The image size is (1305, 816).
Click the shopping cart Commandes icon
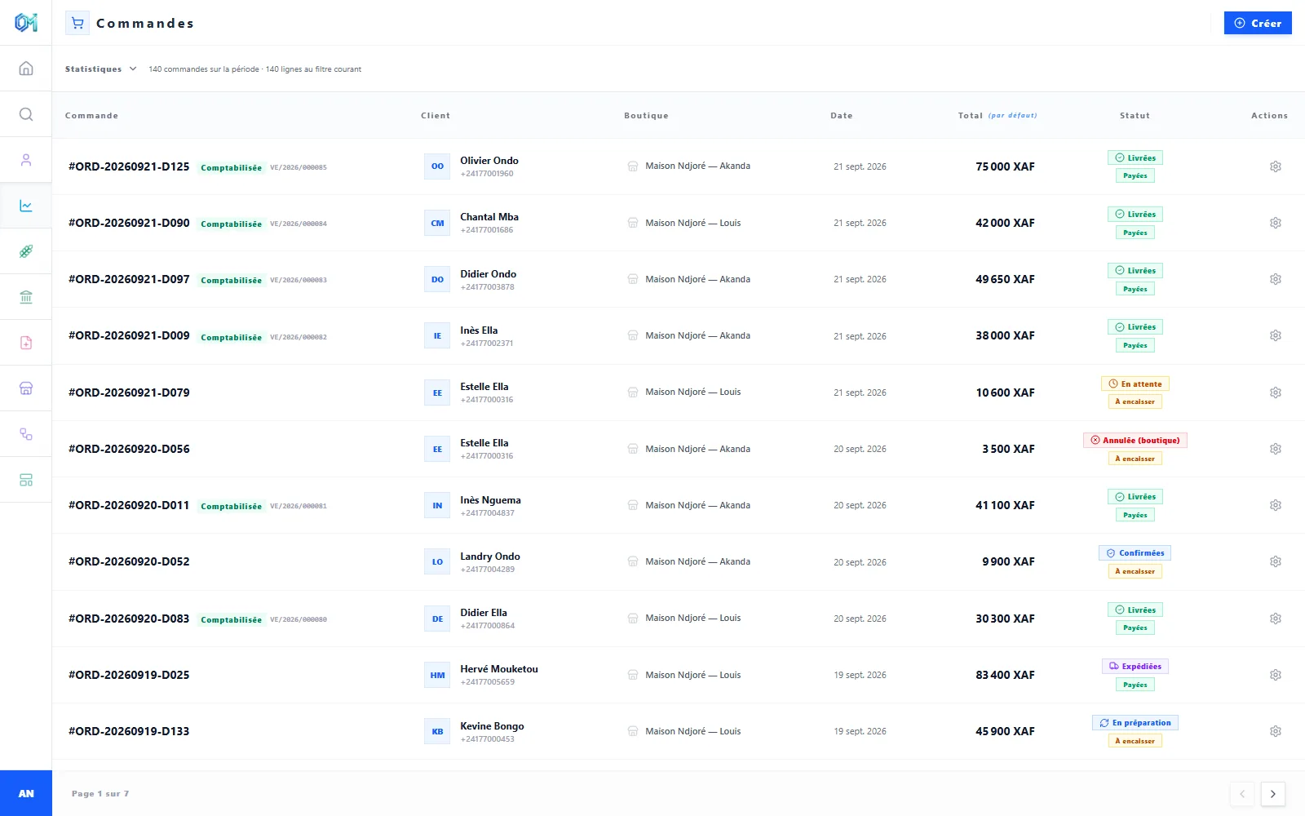click(77, 23)
